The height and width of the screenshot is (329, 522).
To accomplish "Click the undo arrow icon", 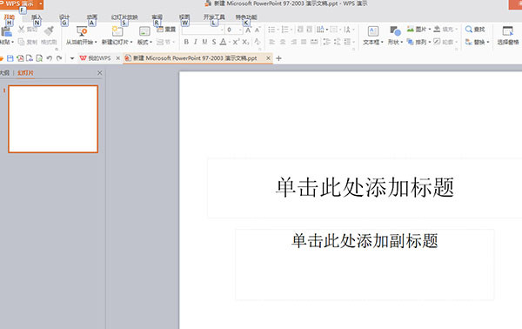I will pos(50,58).
